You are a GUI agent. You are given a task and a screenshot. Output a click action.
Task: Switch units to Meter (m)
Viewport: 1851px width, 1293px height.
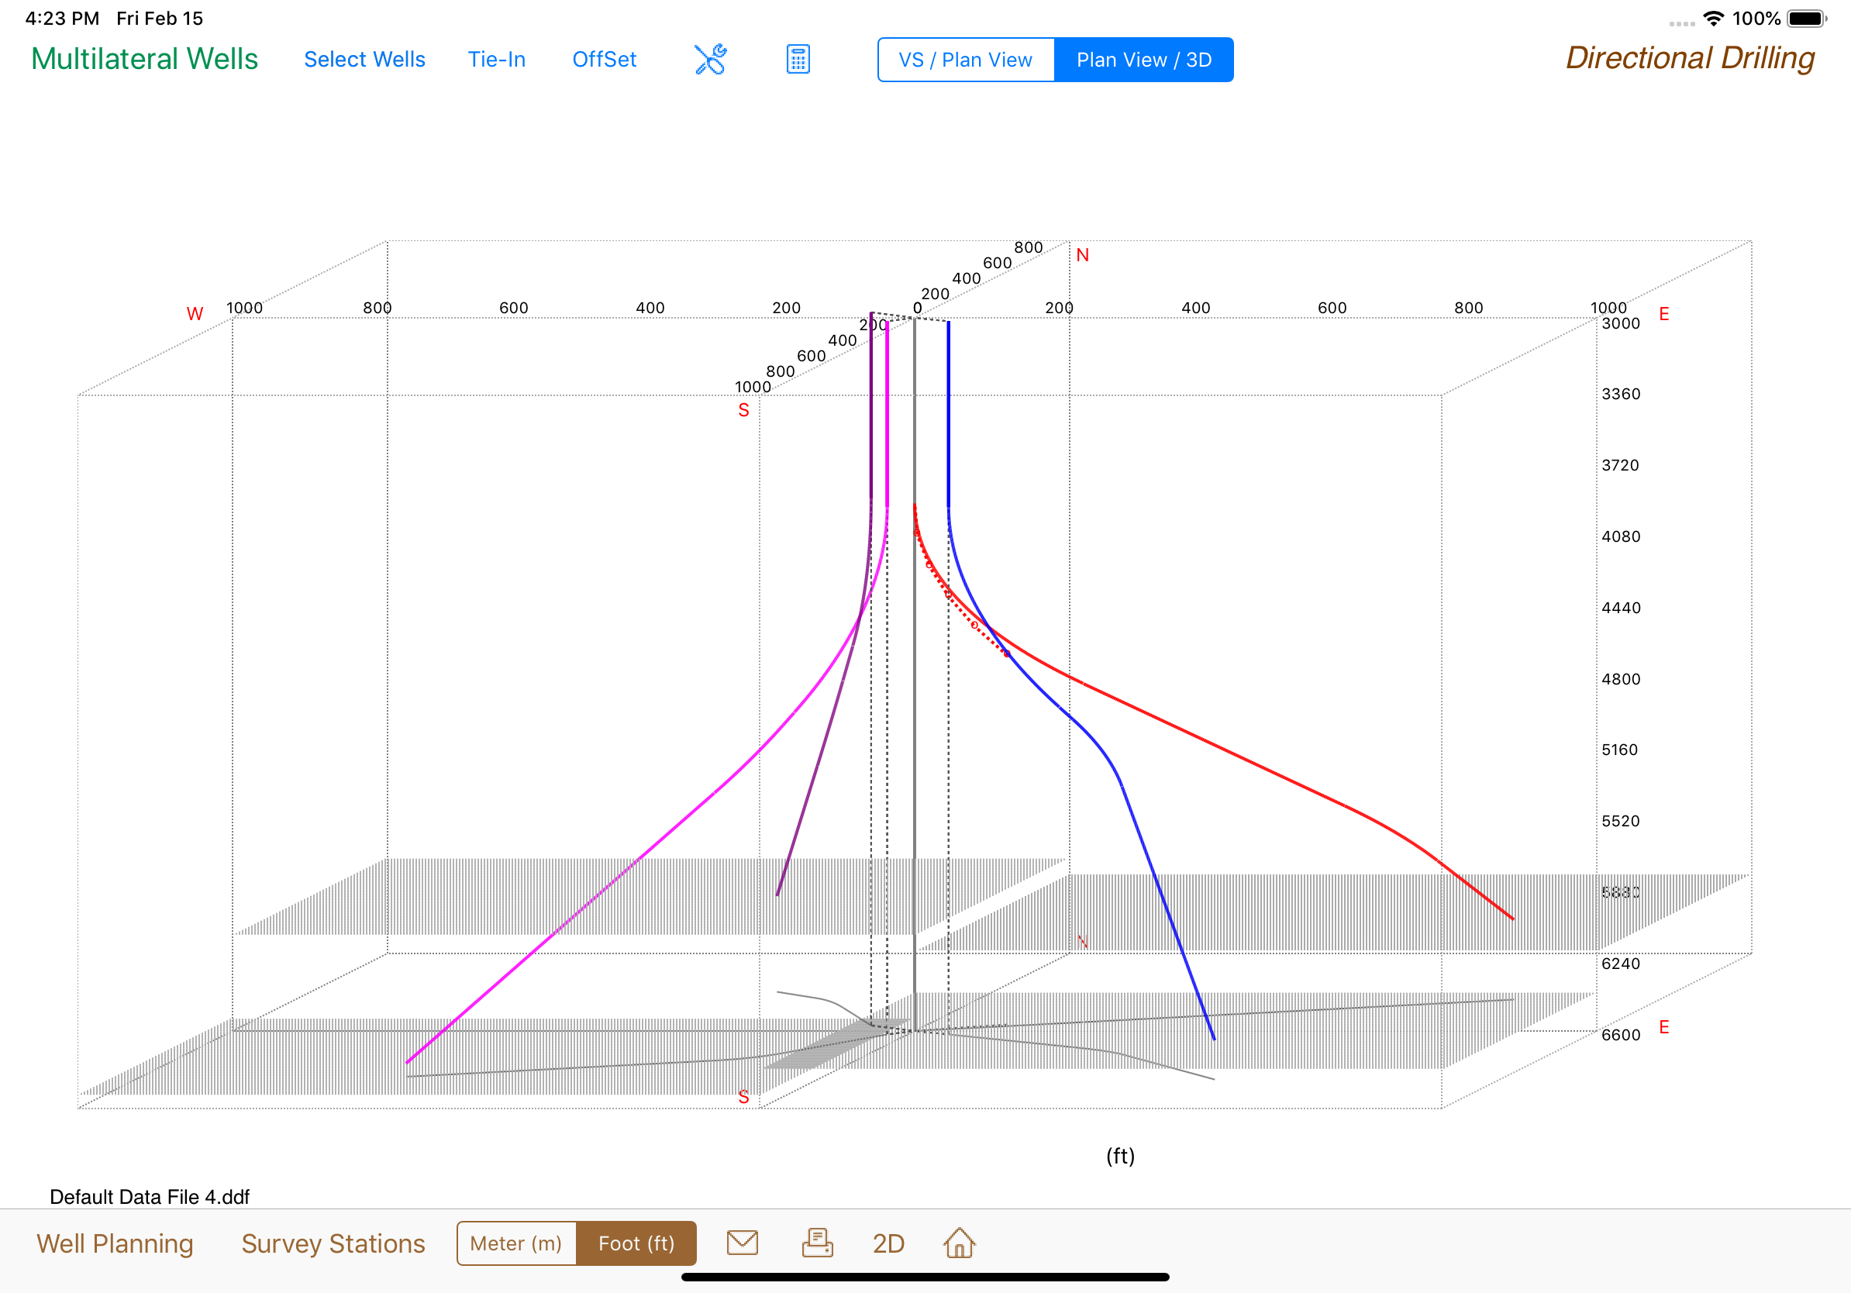[x=516, y=1243]
